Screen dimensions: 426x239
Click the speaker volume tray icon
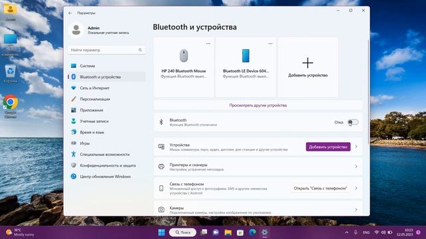pyautogui.click(x=383, y=232)
